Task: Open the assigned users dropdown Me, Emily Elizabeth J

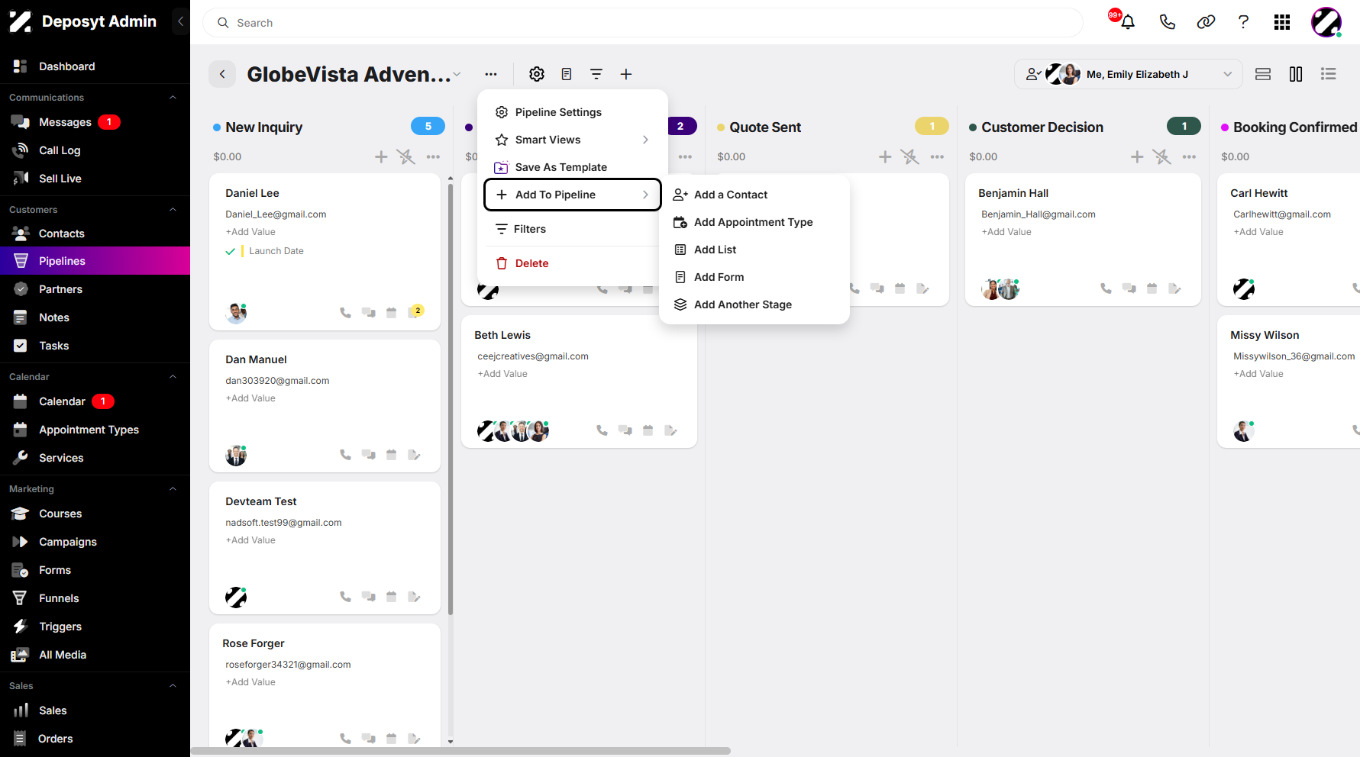Action: [x=1129, y=74]
